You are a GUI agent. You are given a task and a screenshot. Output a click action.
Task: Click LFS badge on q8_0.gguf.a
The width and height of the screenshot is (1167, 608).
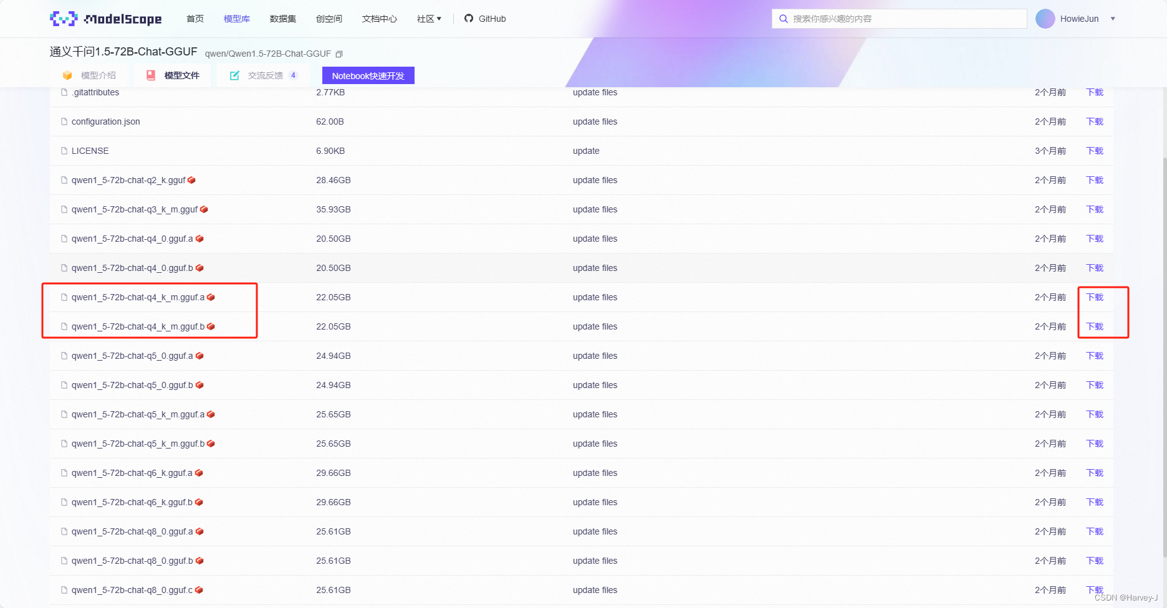(199, 531)
